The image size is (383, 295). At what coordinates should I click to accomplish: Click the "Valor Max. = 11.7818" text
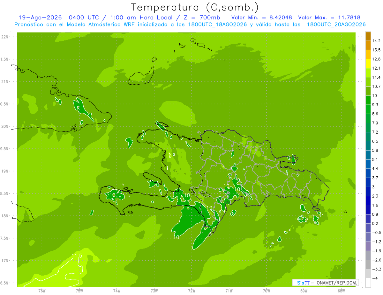tap(329, 18)
